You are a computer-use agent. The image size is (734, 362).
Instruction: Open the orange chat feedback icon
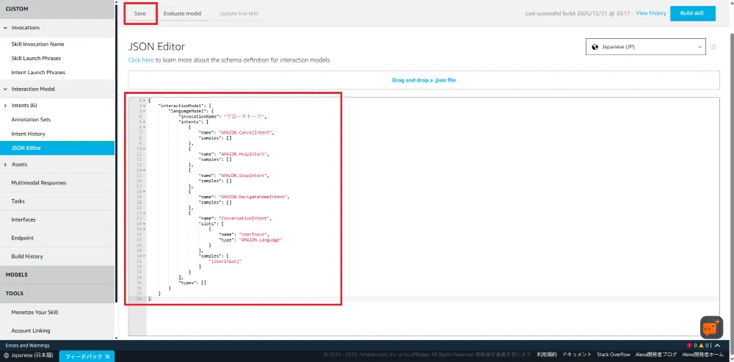pyautogui.click(x=711, y=327)
